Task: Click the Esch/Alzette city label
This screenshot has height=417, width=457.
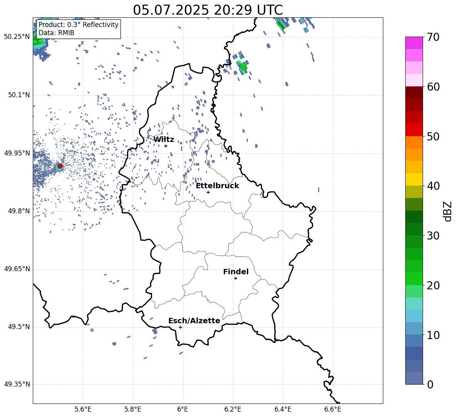Action: [194, 321]
